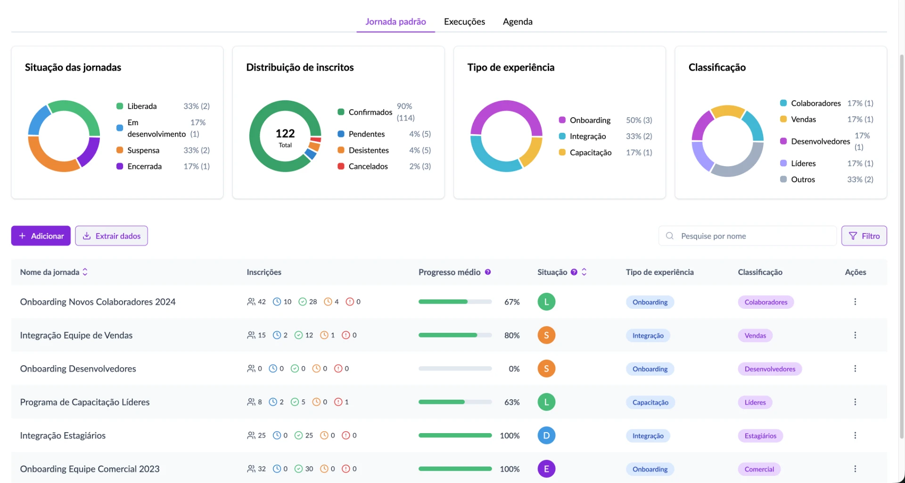
Task: Click the Onboarding tag in Onboarding Novos Colaboradores row
Action: tap(650, 302)
